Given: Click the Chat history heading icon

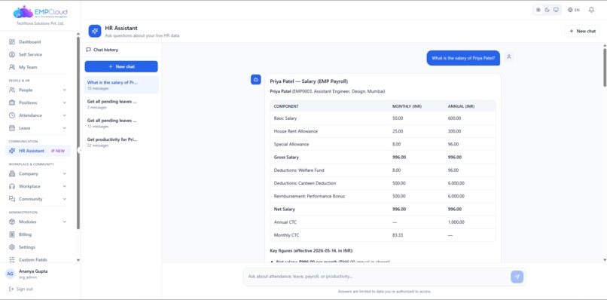Looking at the screenshot, I should pos(89,50).
